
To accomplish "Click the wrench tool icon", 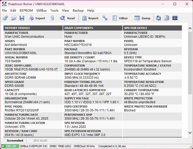I will 105,18.
